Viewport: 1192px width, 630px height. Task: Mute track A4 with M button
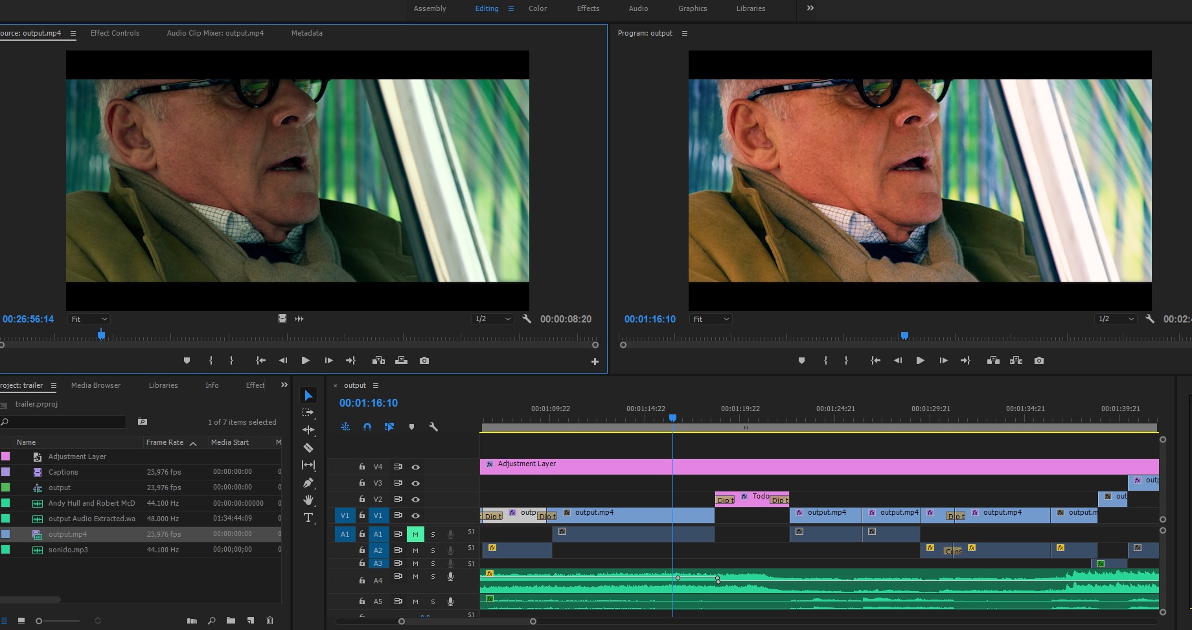(x=415, y=577)
